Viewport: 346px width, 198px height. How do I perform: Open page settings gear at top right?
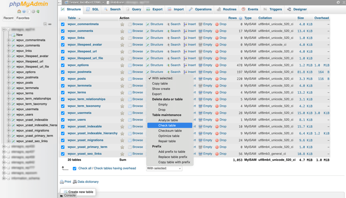338,2
